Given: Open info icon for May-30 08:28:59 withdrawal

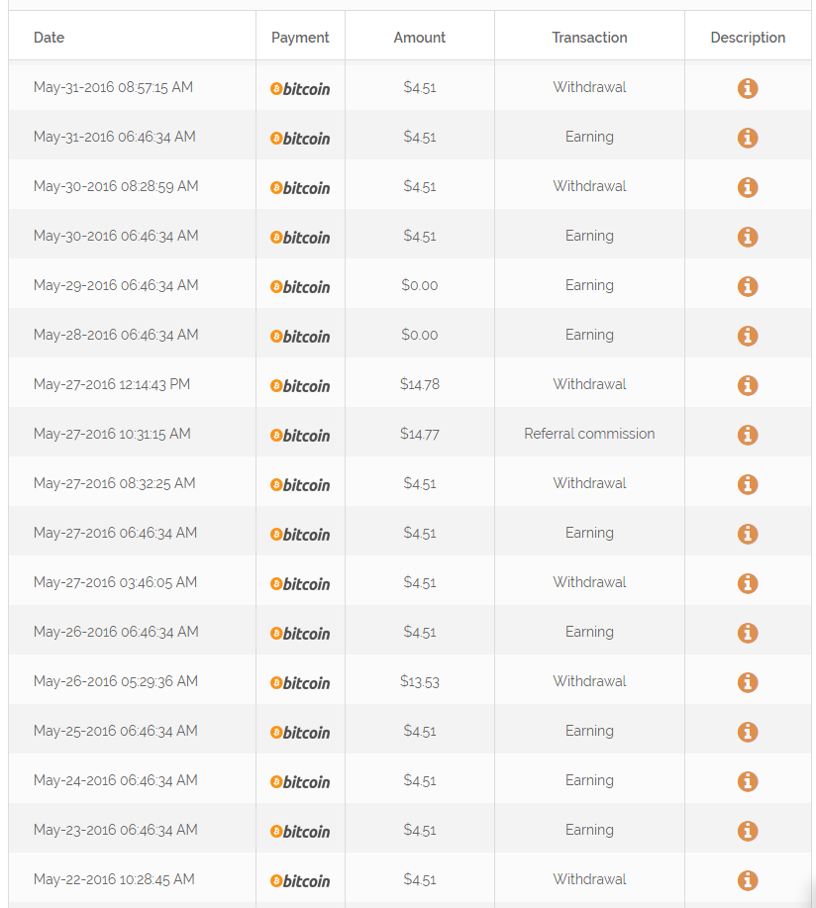Looking at the screenshot, I should 747,187.
